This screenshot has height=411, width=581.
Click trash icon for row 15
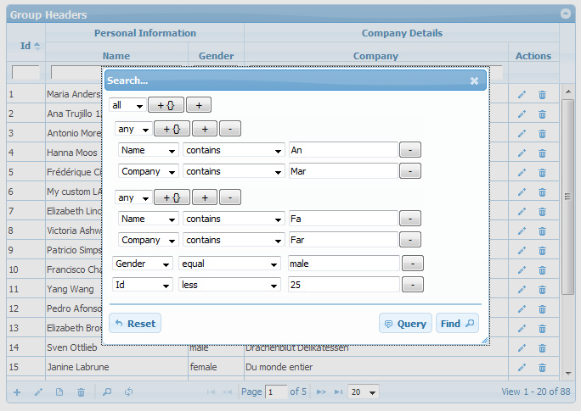pos(542,368)
